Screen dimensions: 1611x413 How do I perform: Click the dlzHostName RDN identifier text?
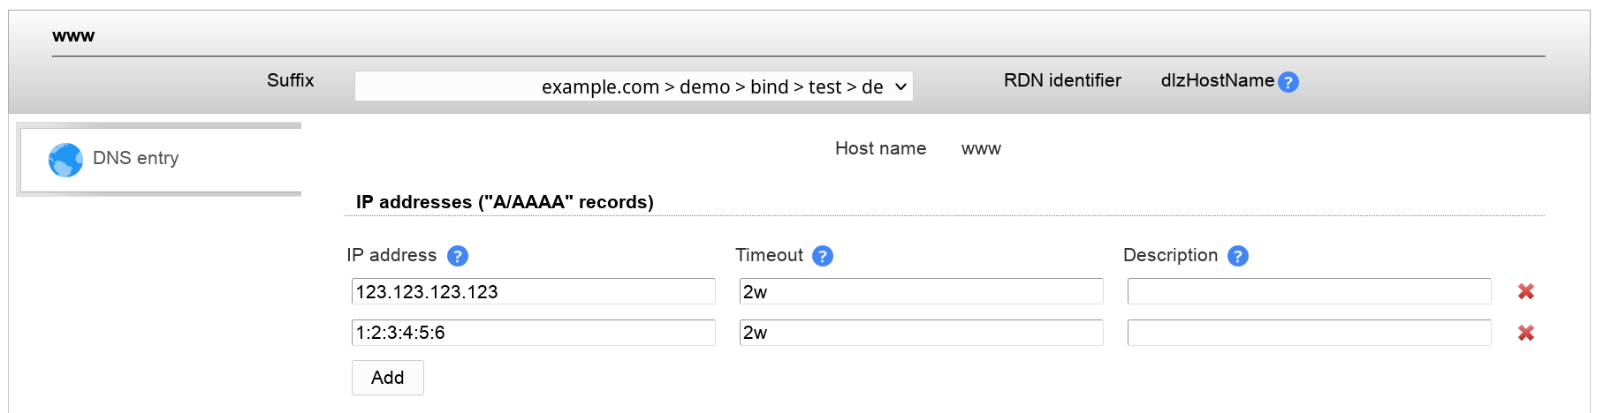(1217, 80)
